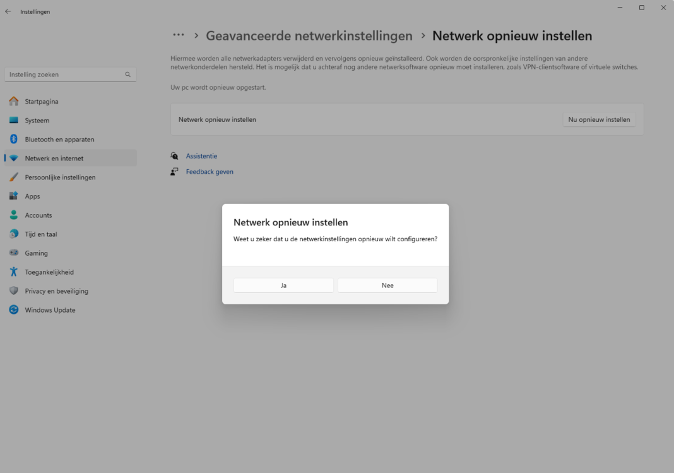
Task: Open Gaming settings via its controller icon
Action: coord(14,253)
